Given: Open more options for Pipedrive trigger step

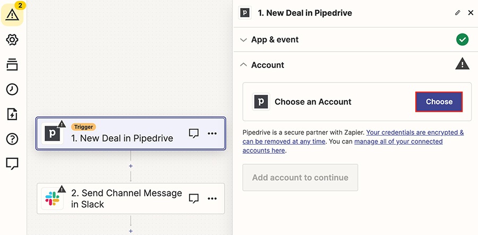Looking at the screenshot, I should pyautogui.click(x=212, y=133).
